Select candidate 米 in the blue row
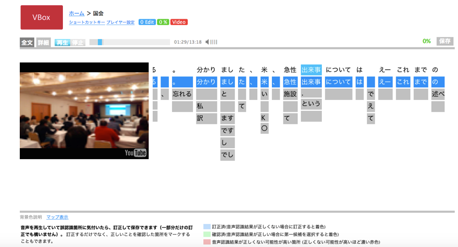458x247 pixels. (264, 82)
